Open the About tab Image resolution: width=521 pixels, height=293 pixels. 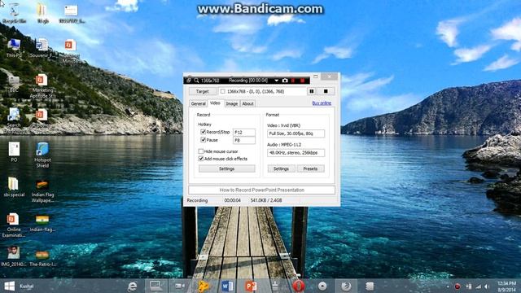[247, 103]
